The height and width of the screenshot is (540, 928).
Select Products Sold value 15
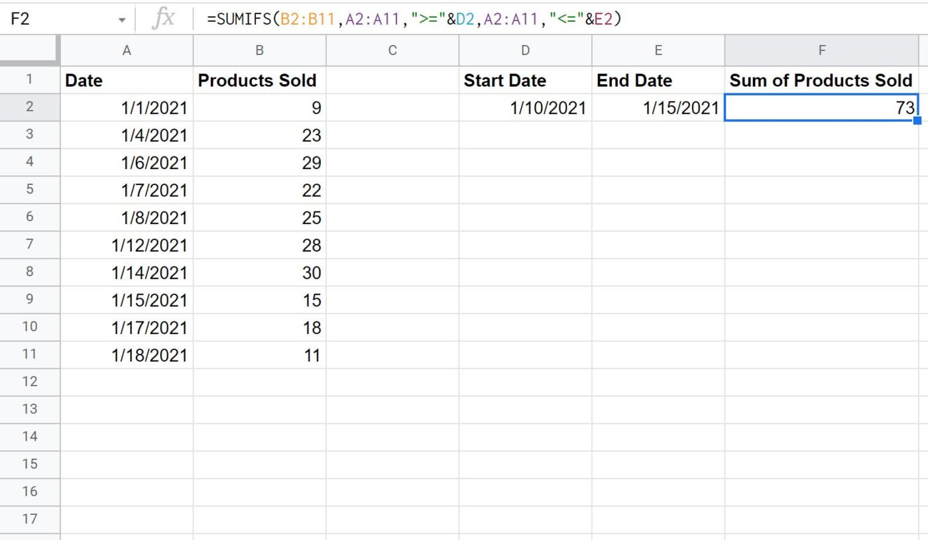pos(259,299)
